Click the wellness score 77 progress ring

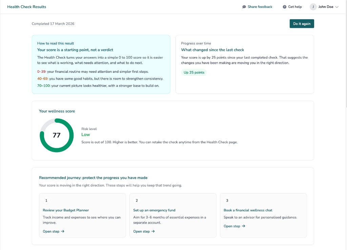[57, 135]
